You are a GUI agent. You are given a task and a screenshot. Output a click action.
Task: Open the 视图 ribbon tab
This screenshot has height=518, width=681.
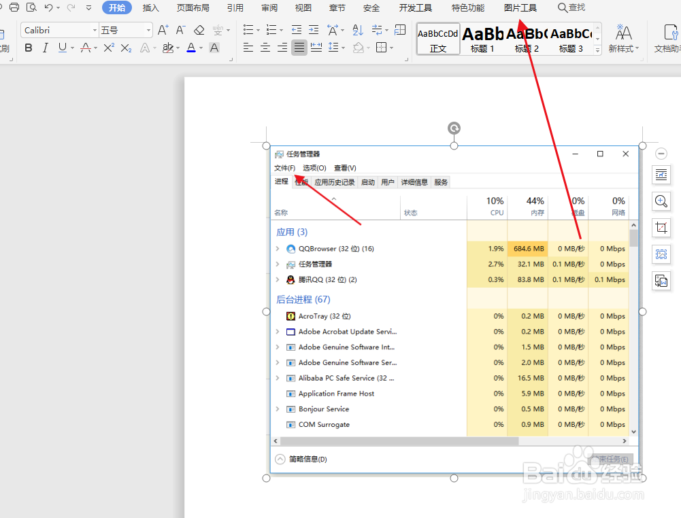coord(303,7)
